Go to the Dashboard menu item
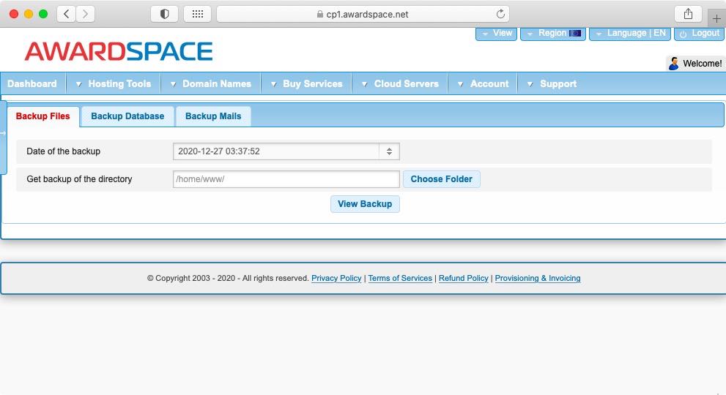 pos(32,83)
